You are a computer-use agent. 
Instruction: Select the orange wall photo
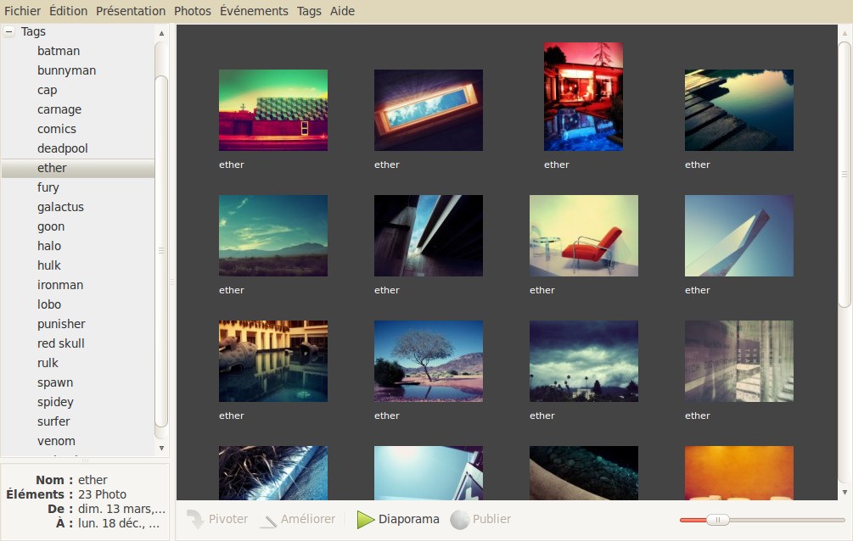738,473
